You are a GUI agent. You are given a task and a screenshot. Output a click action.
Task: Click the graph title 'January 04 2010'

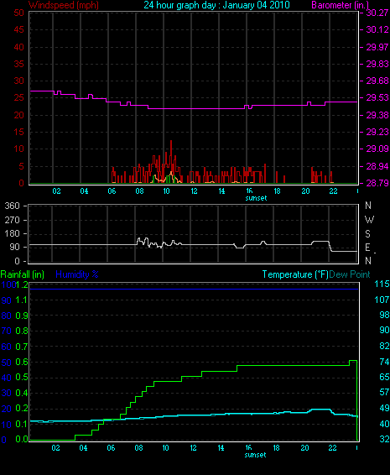(256, 5)
